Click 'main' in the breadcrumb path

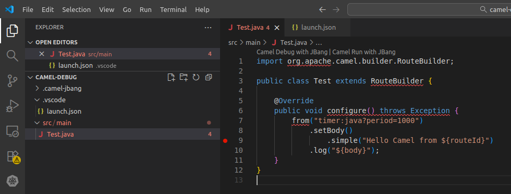(253, 42)
